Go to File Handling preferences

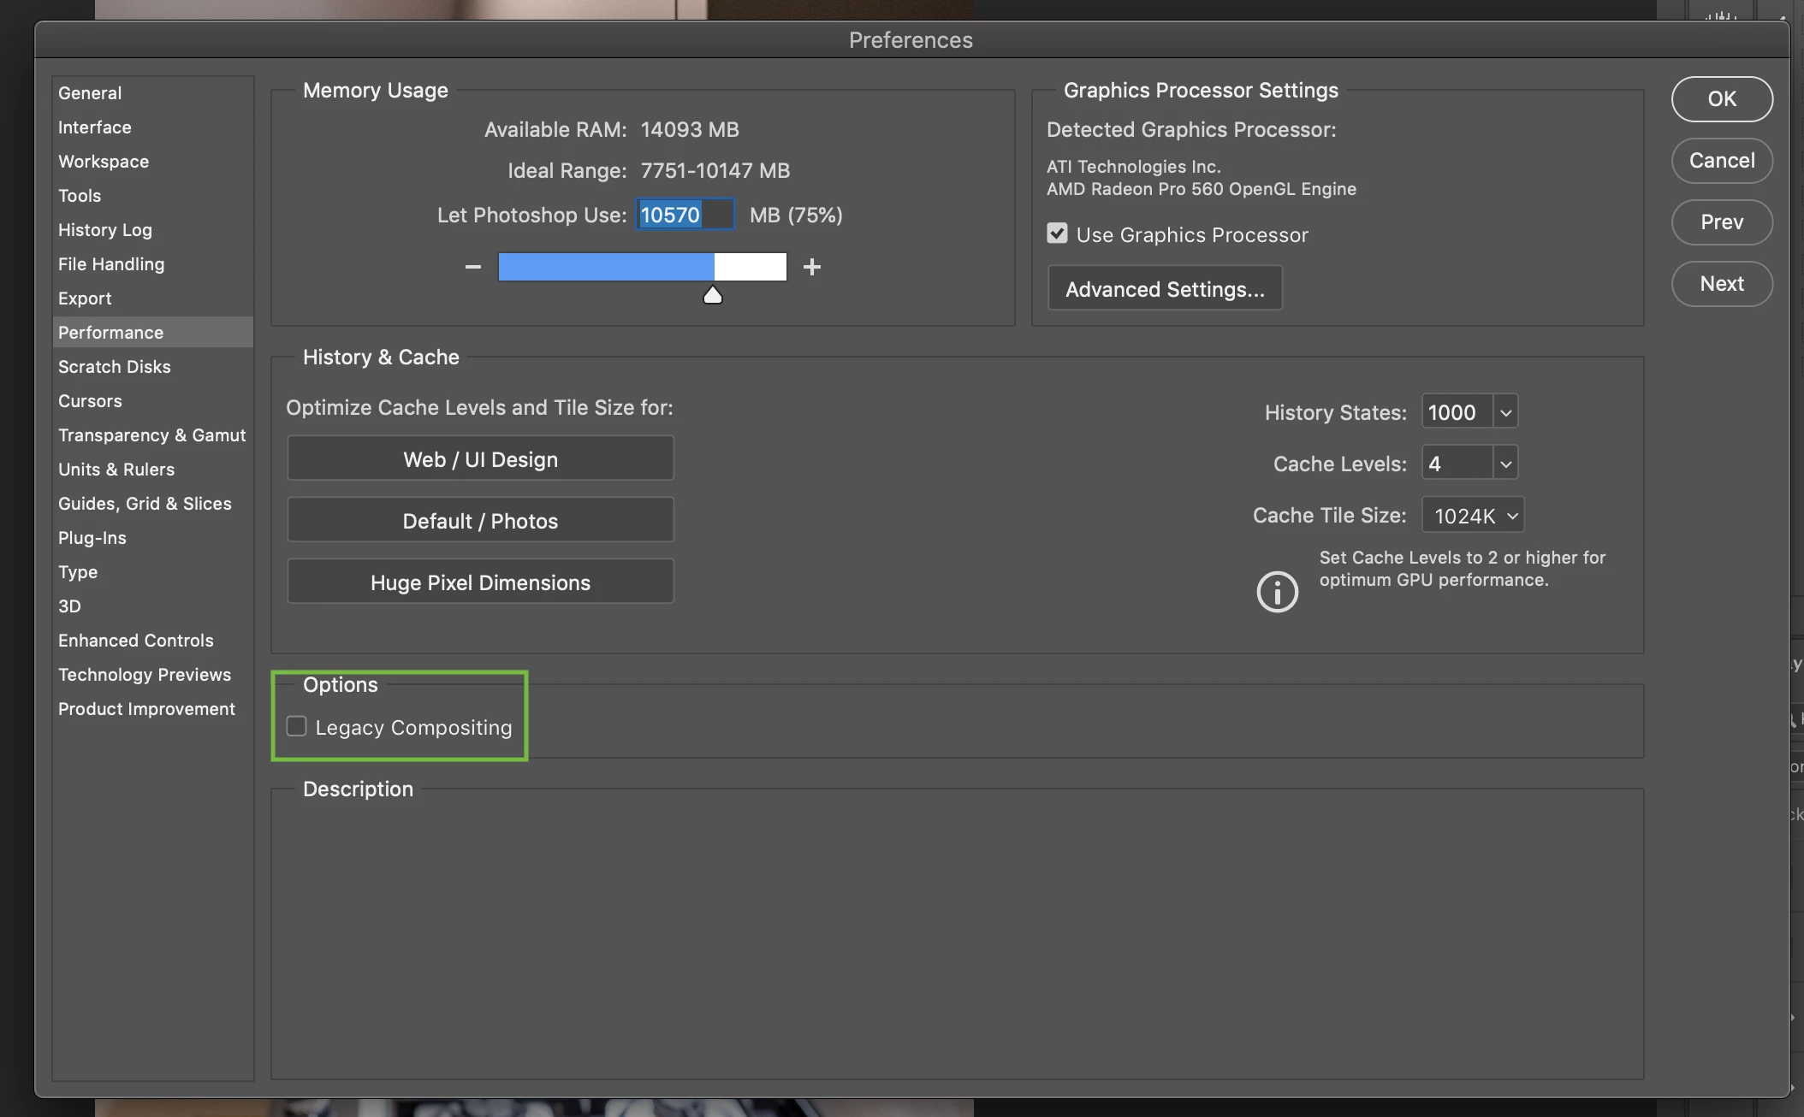click(x=110, y=264)
